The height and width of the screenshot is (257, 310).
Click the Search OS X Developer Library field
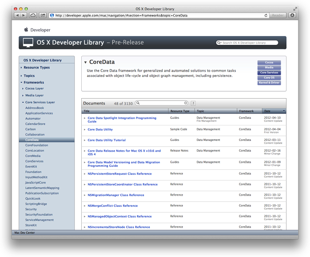[247, 43]
